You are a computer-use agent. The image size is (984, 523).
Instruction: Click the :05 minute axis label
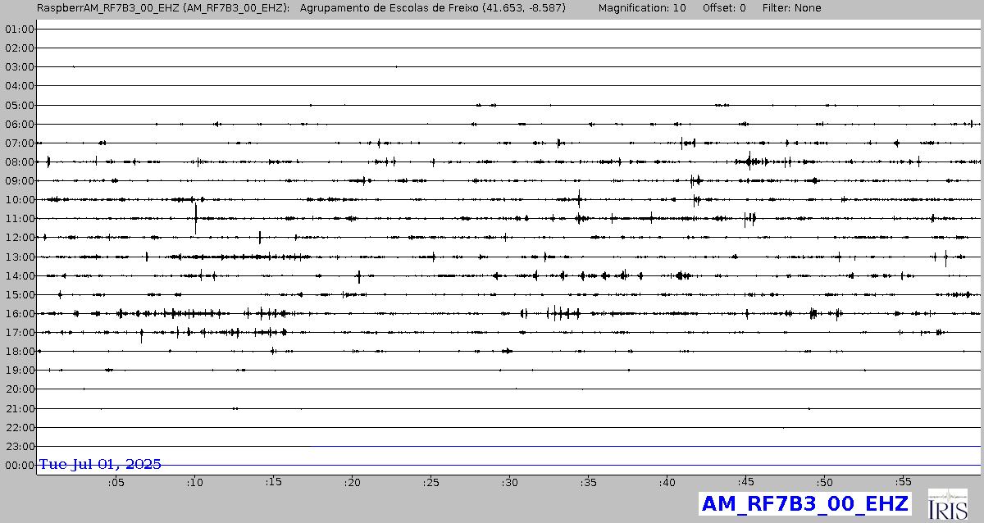[116, 483]
